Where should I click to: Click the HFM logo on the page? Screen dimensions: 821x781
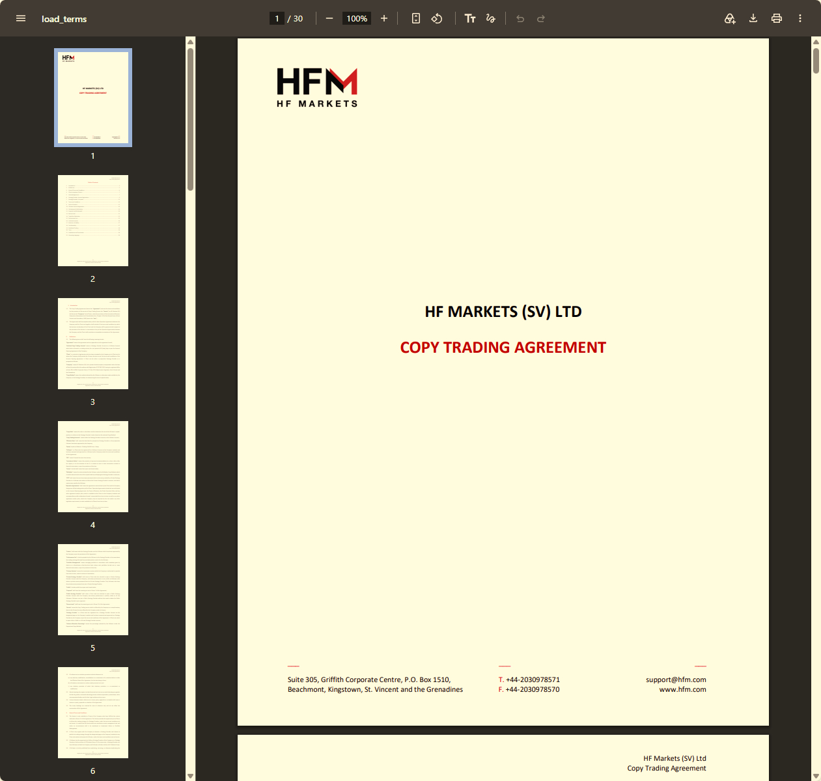click(317, 87)
